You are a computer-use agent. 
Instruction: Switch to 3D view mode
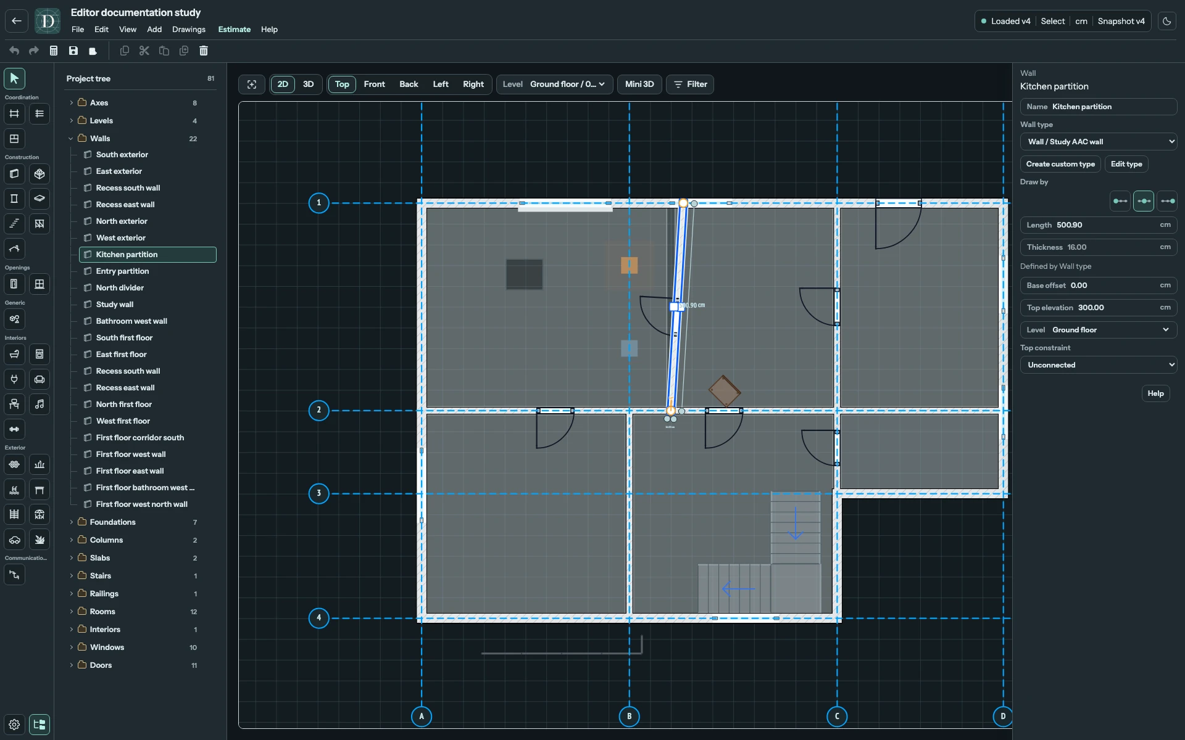[x=309, y=84]
